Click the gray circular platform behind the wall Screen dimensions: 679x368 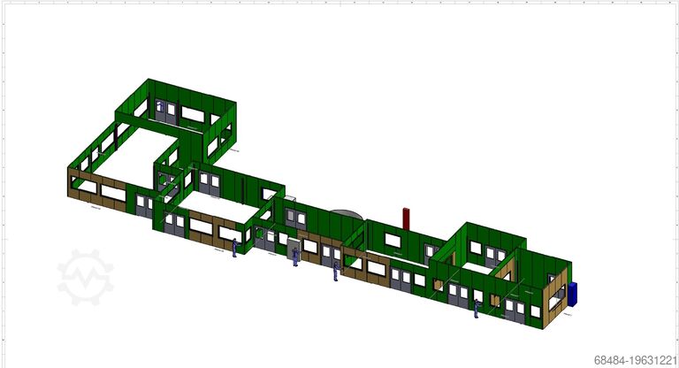click(x=345, y=214)
